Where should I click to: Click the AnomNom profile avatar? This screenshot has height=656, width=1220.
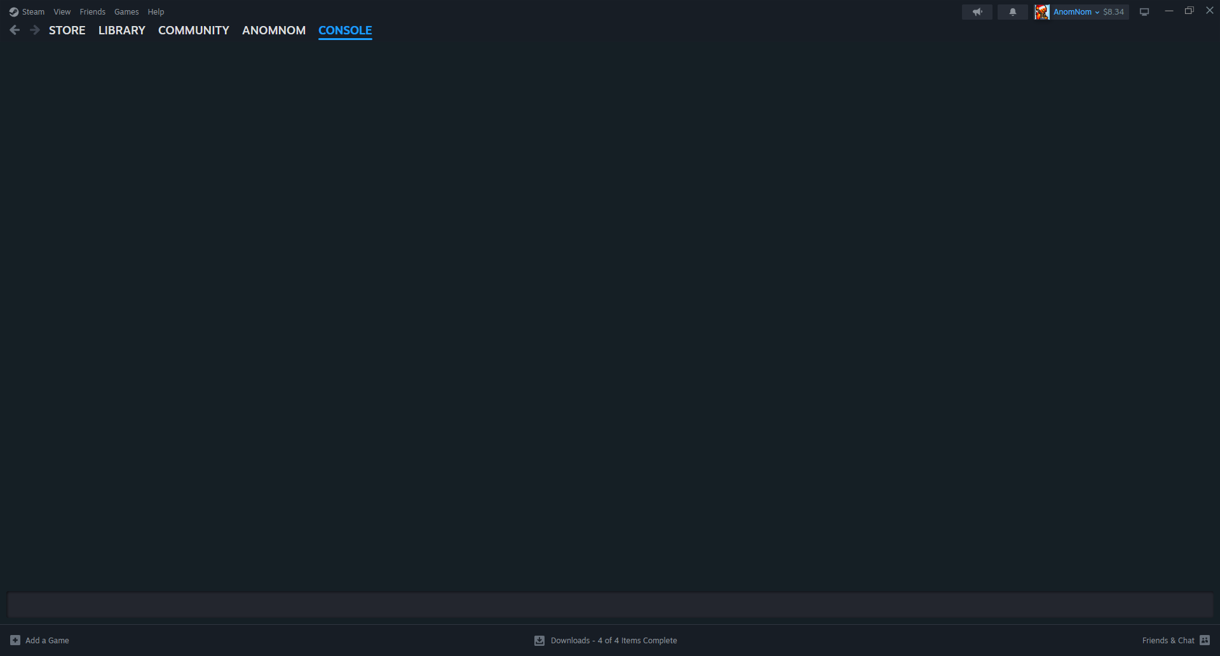coord(1042,12)
